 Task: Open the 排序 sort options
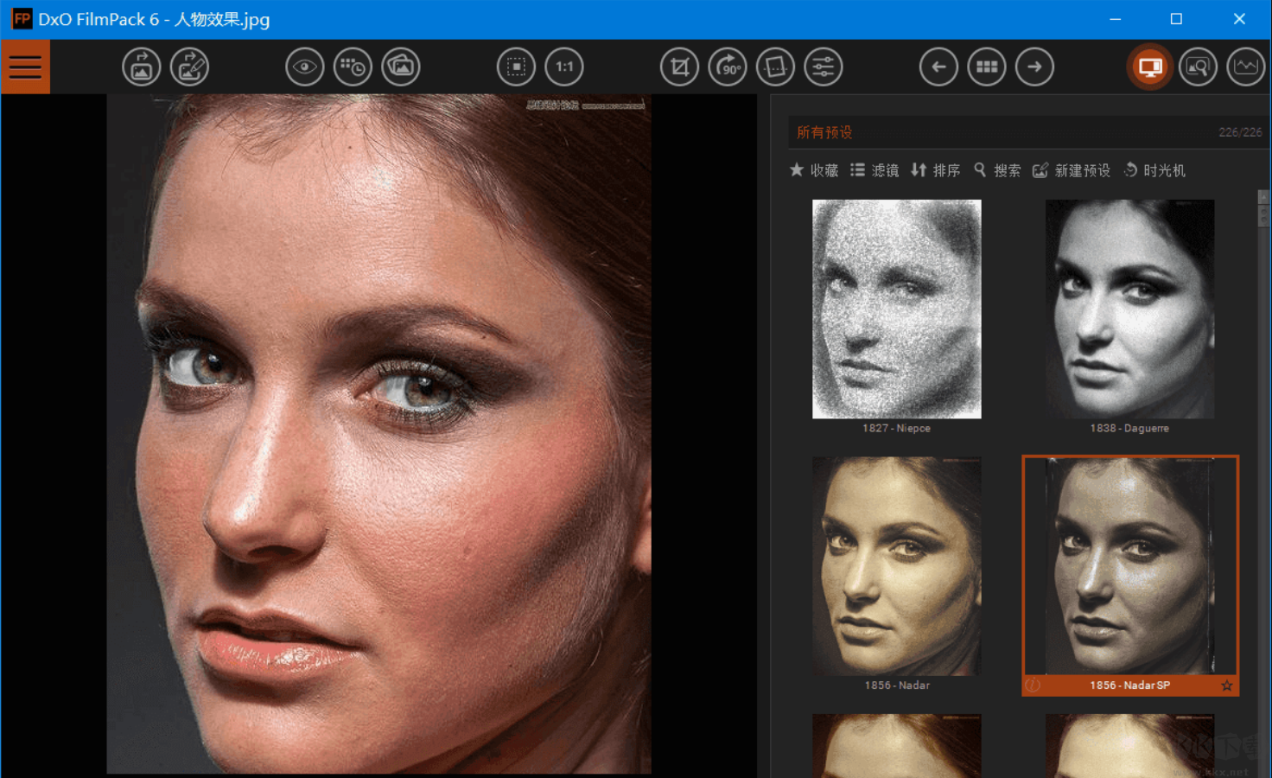pos(936,170)
